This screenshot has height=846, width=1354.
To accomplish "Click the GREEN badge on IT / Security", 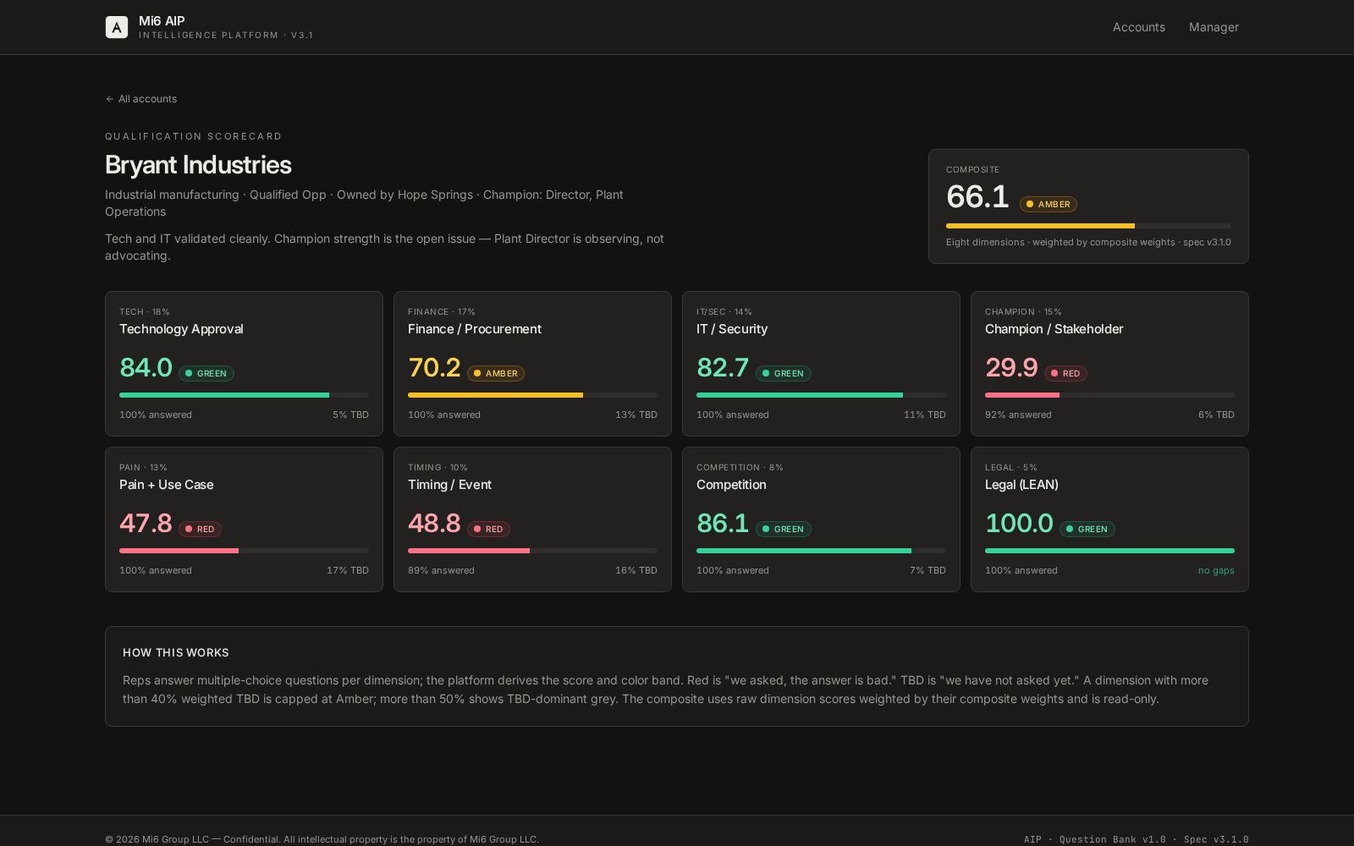I will [x=783, y=373].
